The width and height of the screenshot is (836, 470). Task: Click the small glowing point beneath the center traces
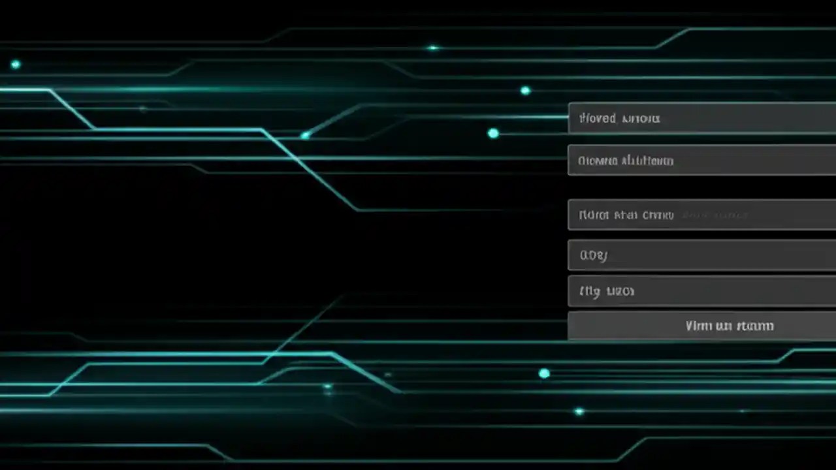coord(327,386)
